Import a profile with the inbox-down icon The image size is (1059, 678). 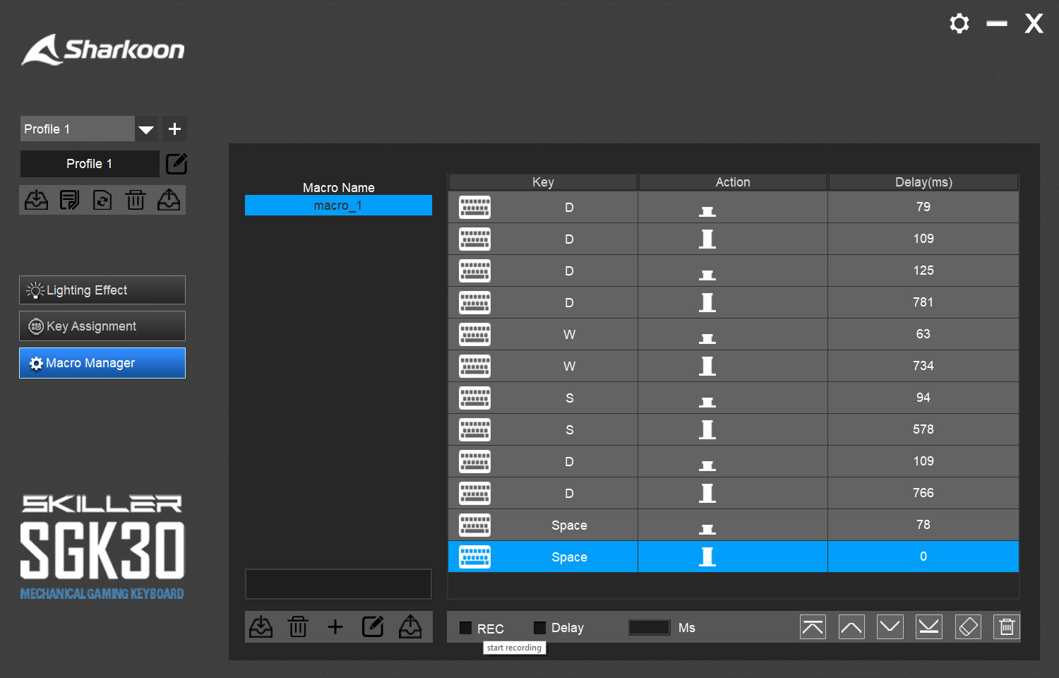click(x=37, y=200)
